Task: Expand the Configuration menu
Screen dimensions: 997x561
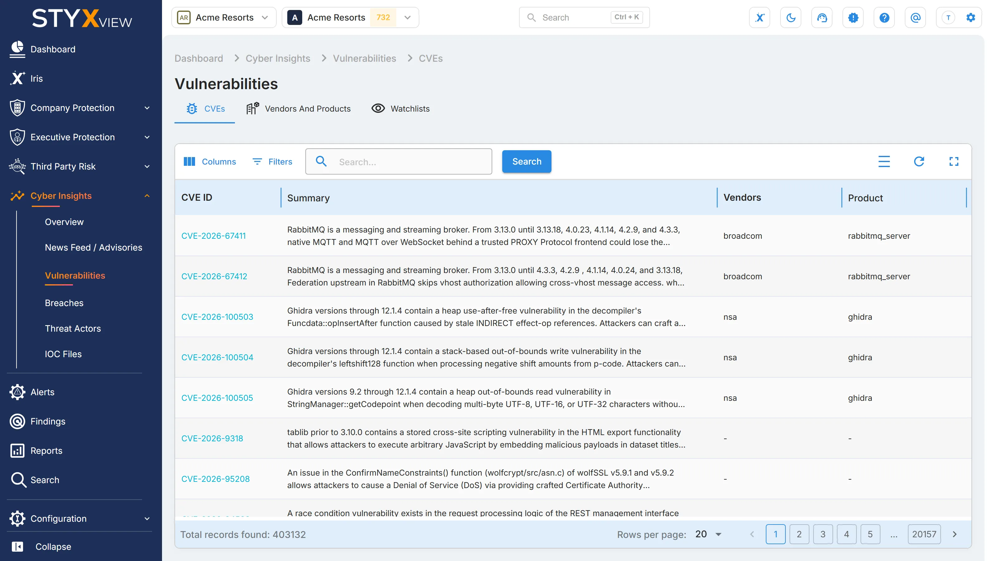Action: [x=80, y=518]
